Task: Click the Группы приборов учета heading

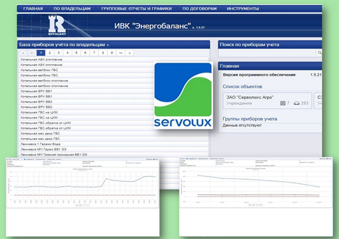Action: click(249, 119)
